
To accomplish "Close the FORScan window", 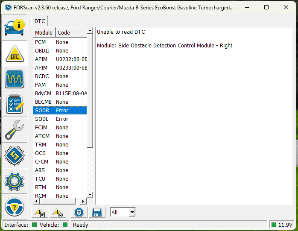I will click(286, 8).
